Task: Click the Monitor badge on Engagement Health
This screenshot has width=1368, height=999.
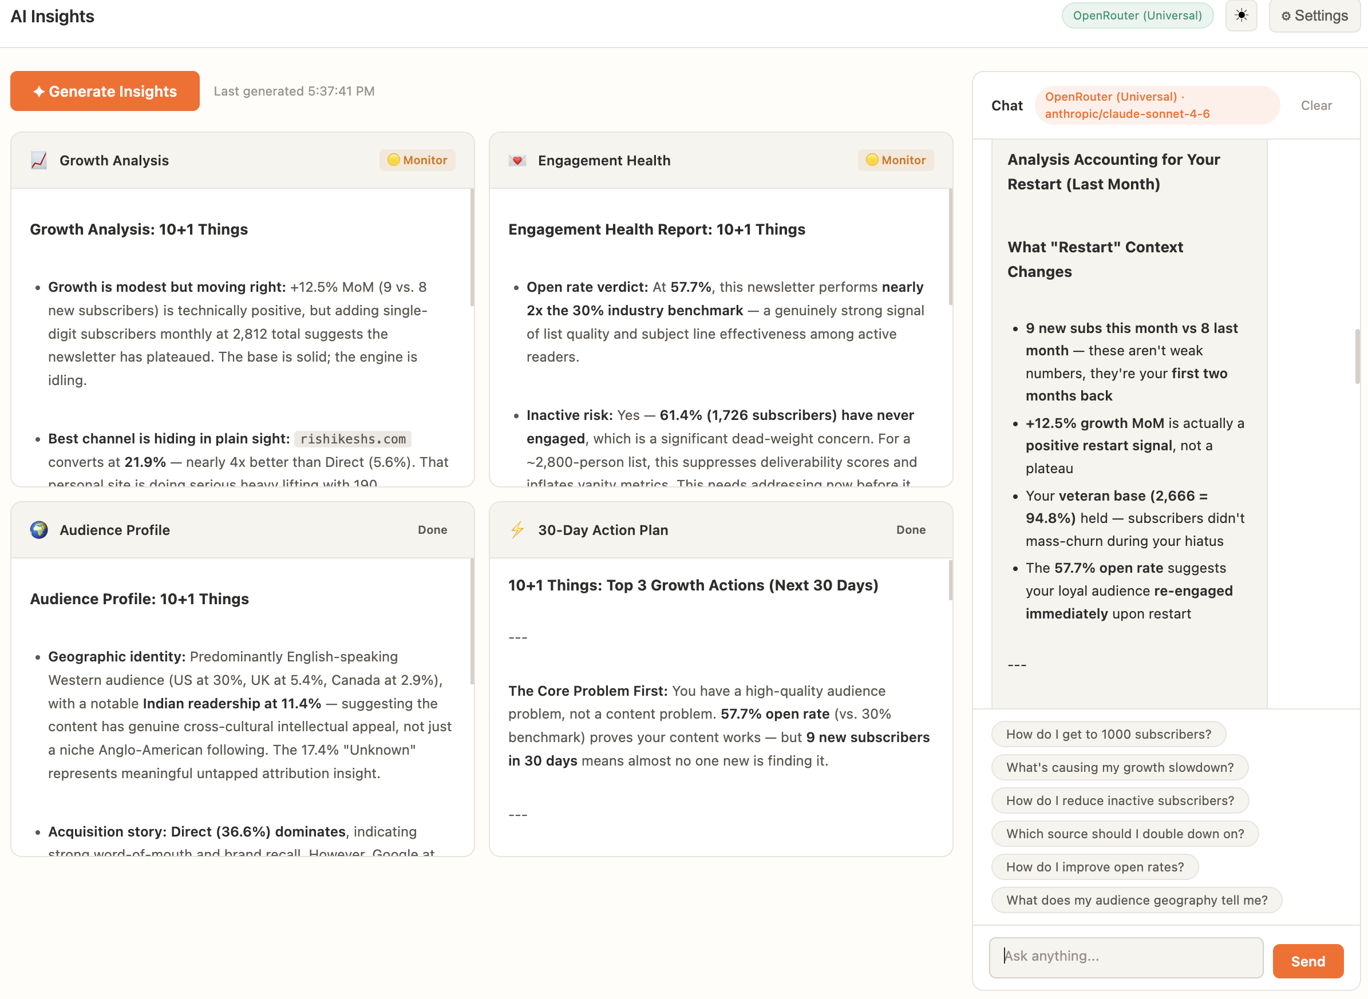Action: coord(896,160)
